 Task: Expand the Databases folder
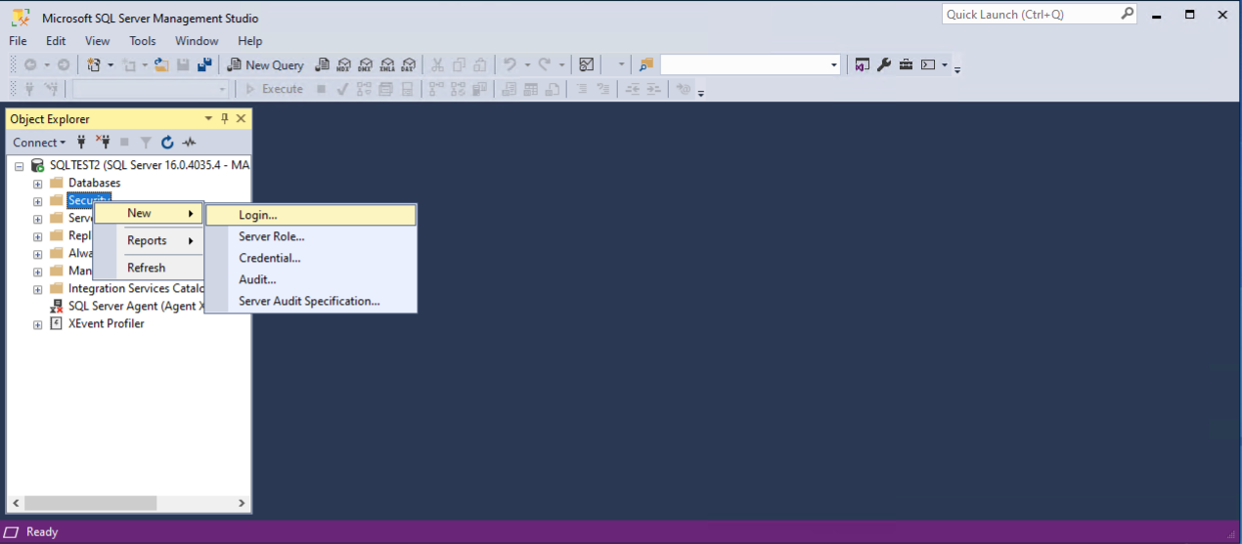tap(37, 184)
